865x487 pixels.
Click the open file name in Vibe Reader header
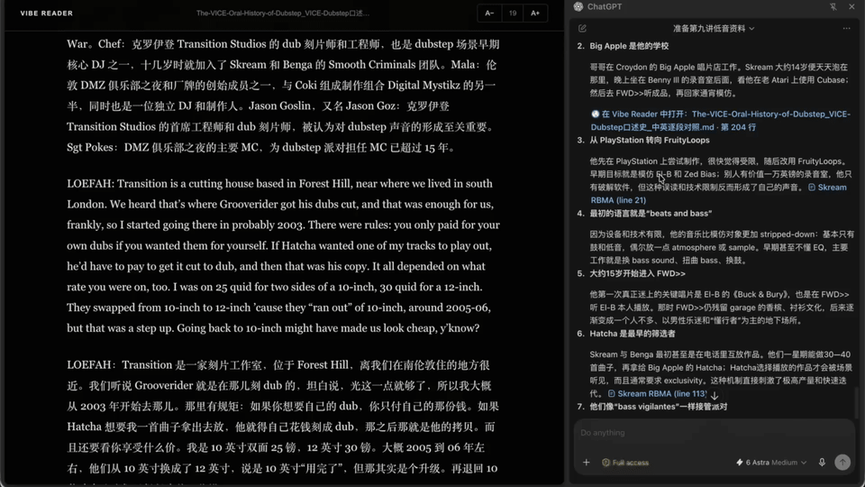[x=282, y=14]
